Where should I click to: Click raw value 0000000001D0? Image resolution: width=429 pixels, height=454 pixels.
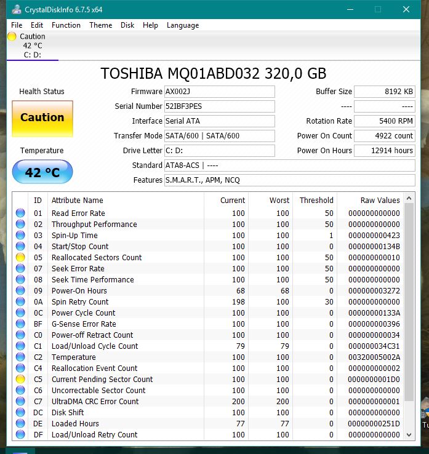[x=374, y=380]
